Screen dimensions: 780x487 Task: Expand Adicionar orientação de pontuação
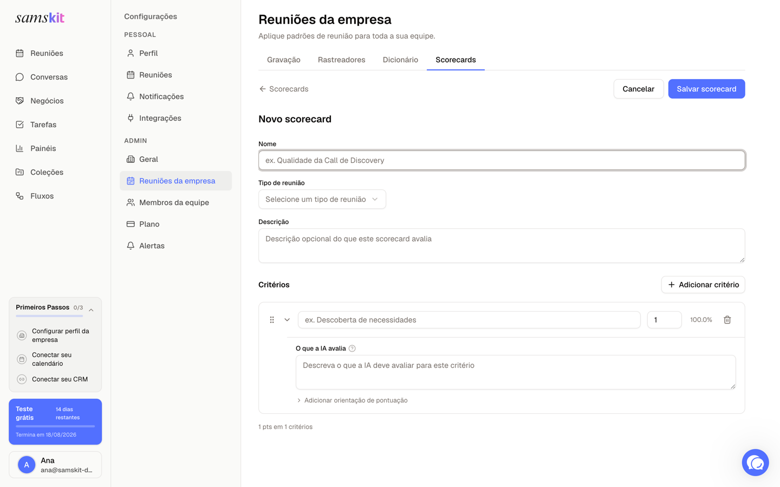pyautogui.click(x=352, y=400)
